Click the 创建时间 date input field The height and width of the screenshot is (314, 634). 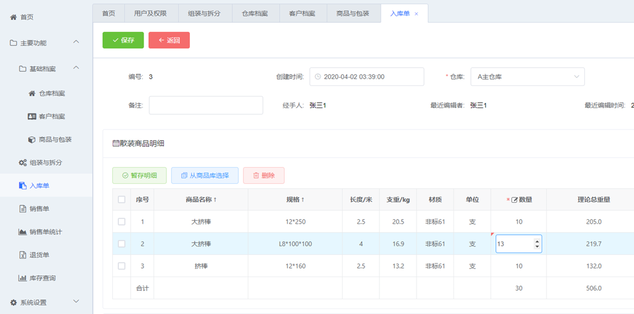(367, 77)
